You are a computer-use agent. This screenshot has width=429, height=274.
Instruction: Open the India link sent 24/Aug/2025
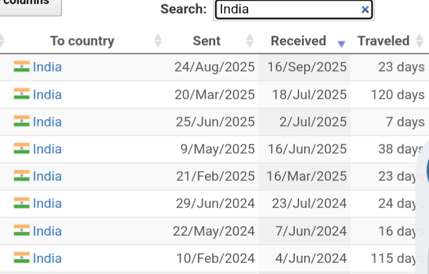pos(47,67)
